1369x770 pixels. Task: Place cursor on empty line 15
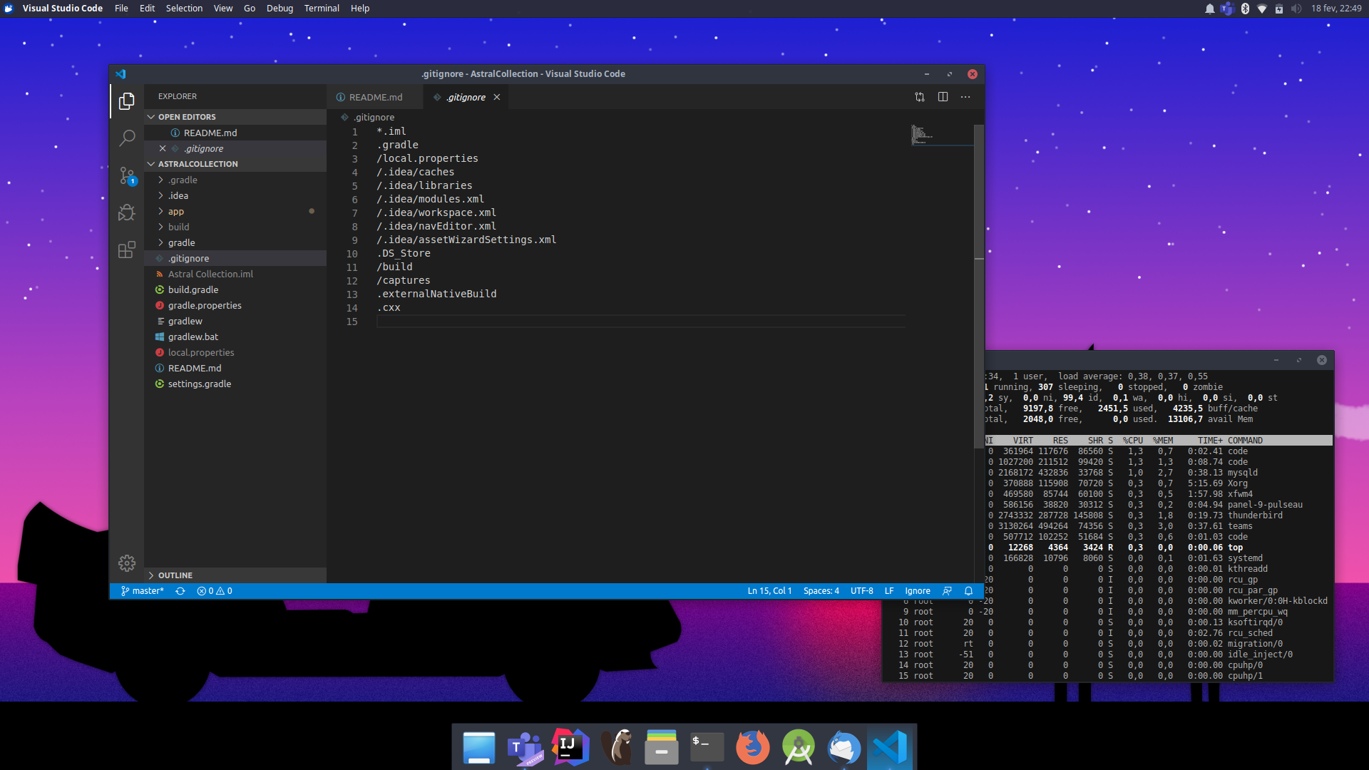coord(640,322)
